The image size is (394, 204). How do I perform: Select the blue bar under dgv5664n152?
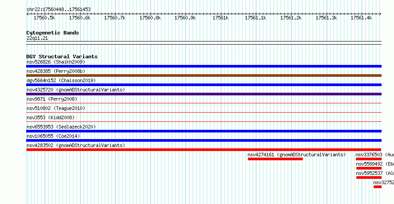click(204, 85)
